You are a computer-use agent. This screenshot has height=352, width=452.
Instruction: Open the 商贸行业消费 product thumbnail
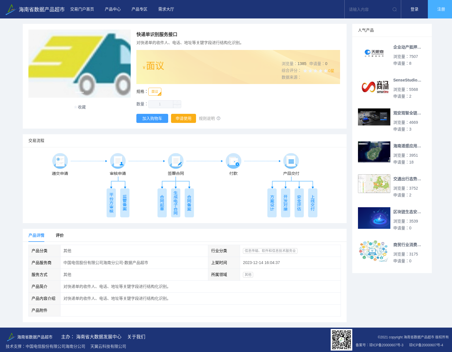[374, 251]
